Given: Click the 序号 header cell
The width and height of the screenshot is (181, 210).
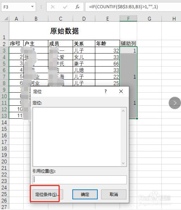Looking at the screenshot, I should click(16, 43).
